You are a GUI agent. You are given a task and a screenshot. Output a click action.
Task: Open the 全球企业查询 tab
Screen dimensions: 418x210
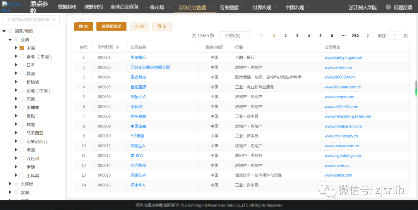tap(124, 7)
